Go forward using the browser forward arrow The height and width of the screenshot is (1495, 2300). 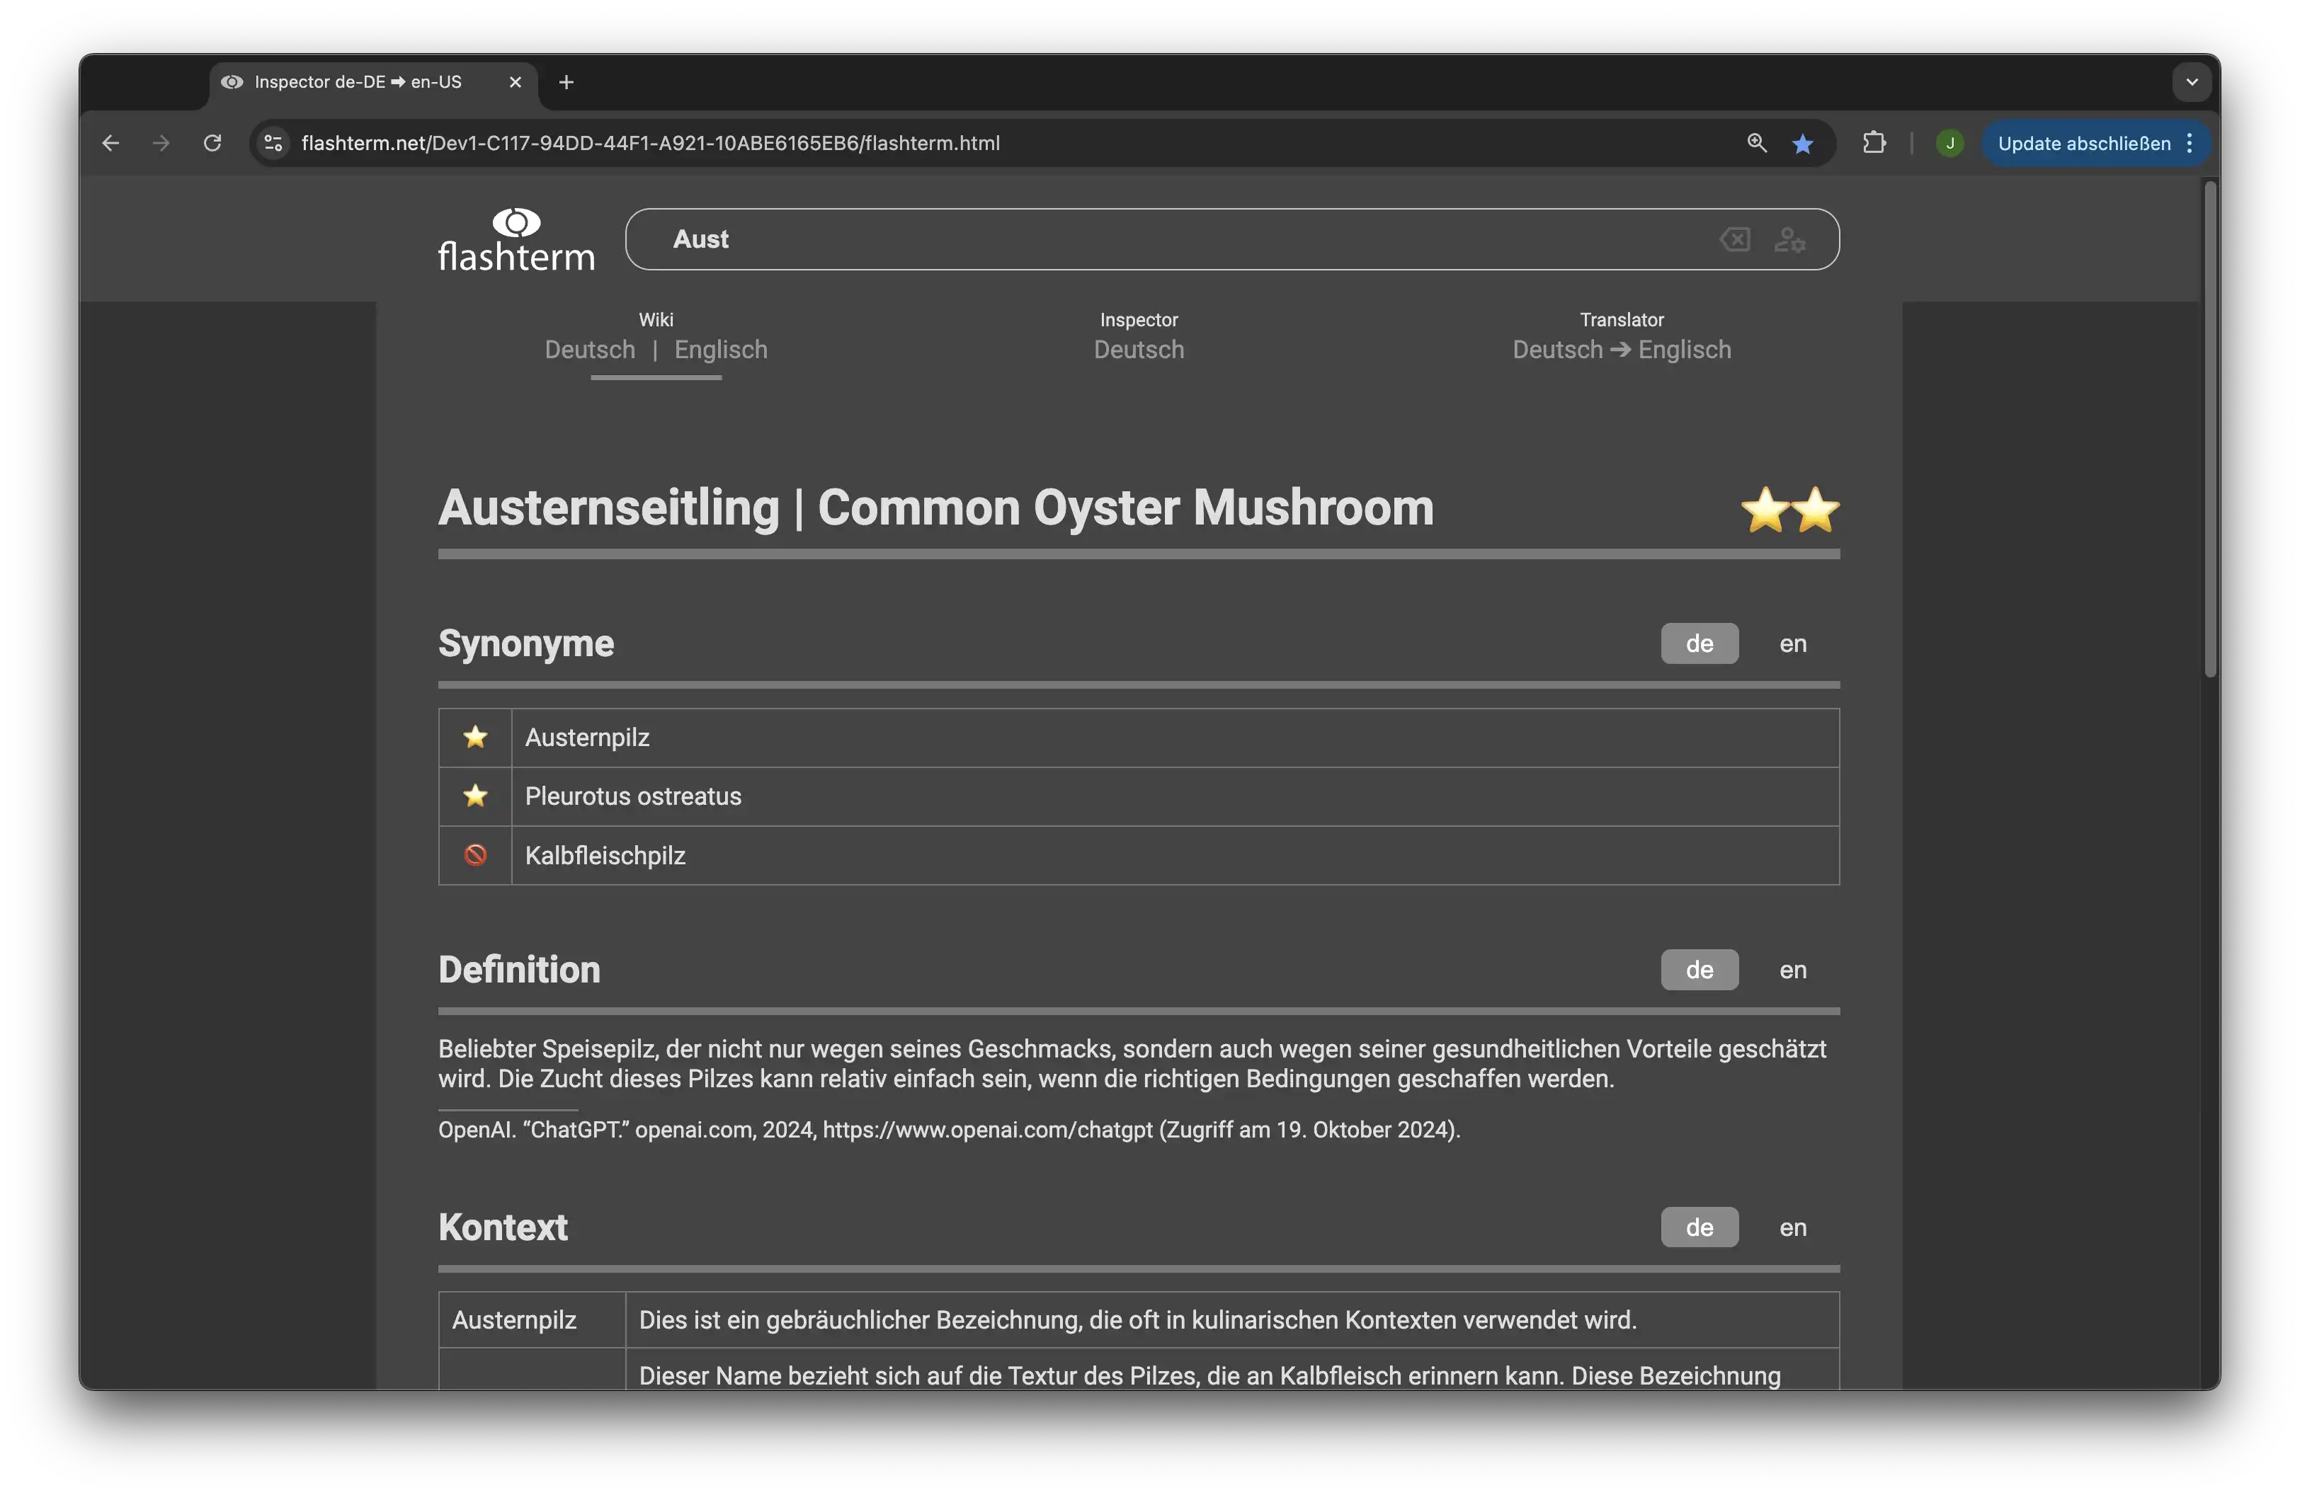[x=161, y=143]
